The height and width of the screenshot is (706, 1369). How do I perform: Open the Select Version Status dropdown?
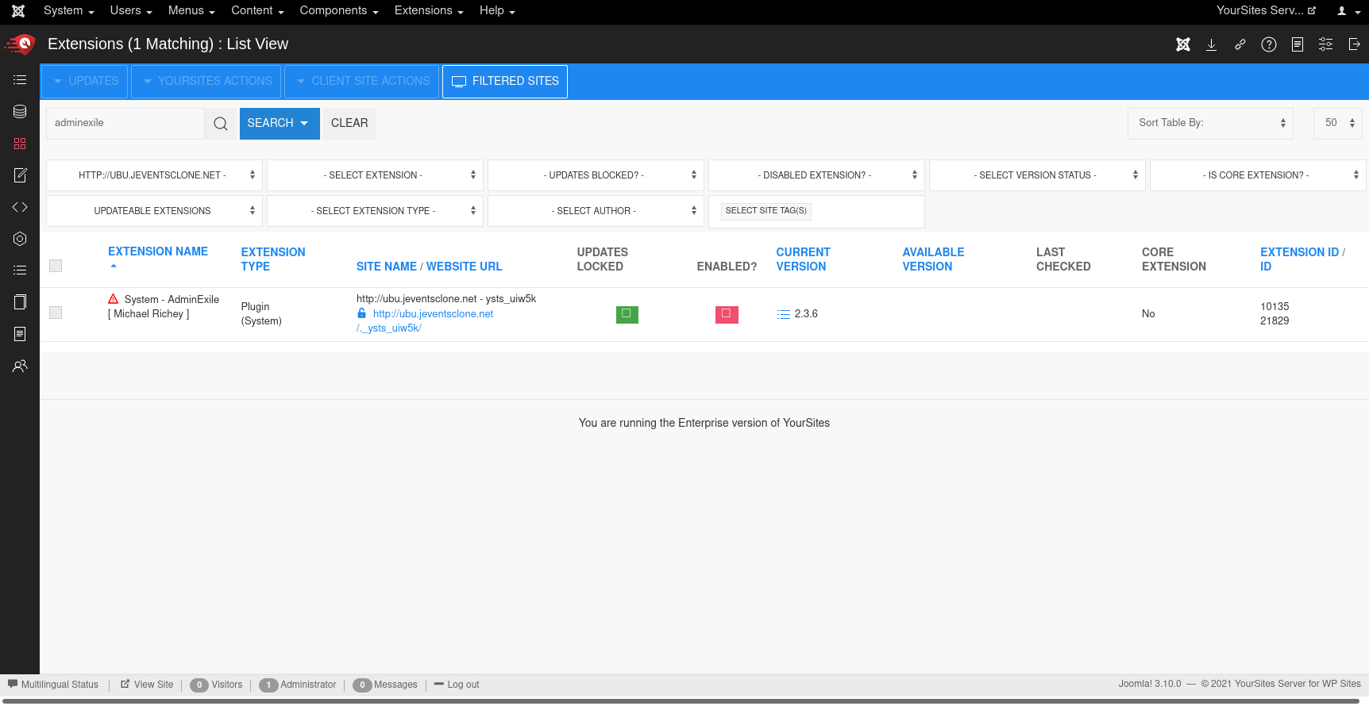tap(1037, 175)
